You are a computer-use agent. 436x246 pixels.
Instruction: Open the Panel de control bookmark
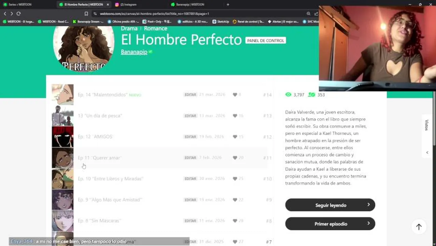click(x=248, y=22)
